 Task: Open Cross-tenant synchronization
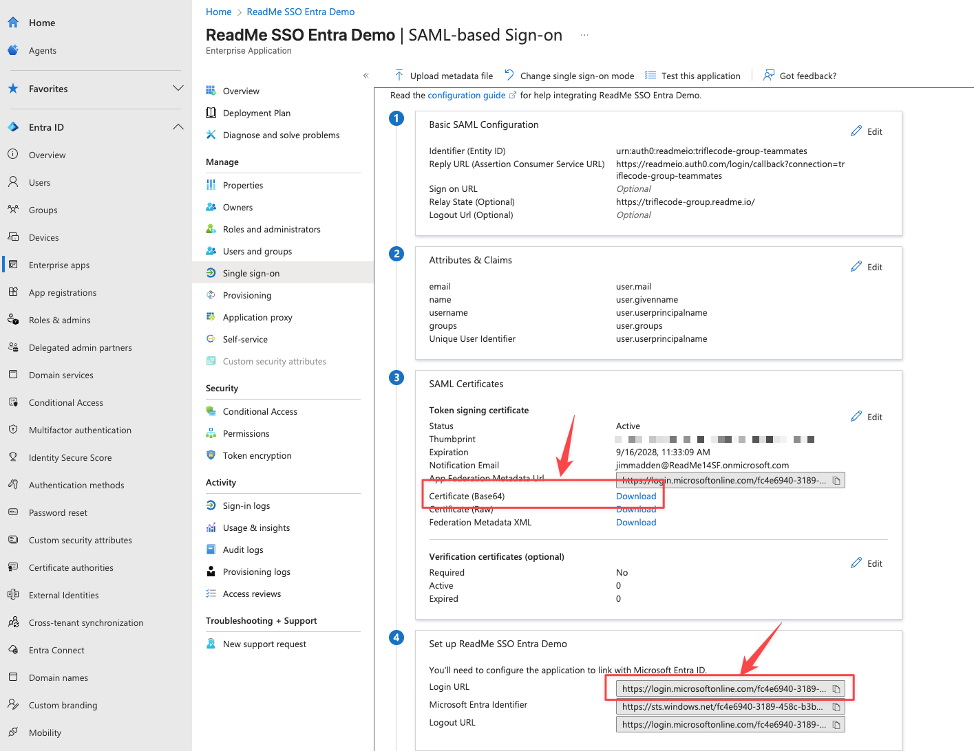pyautogui.click(x=86, y=622)
